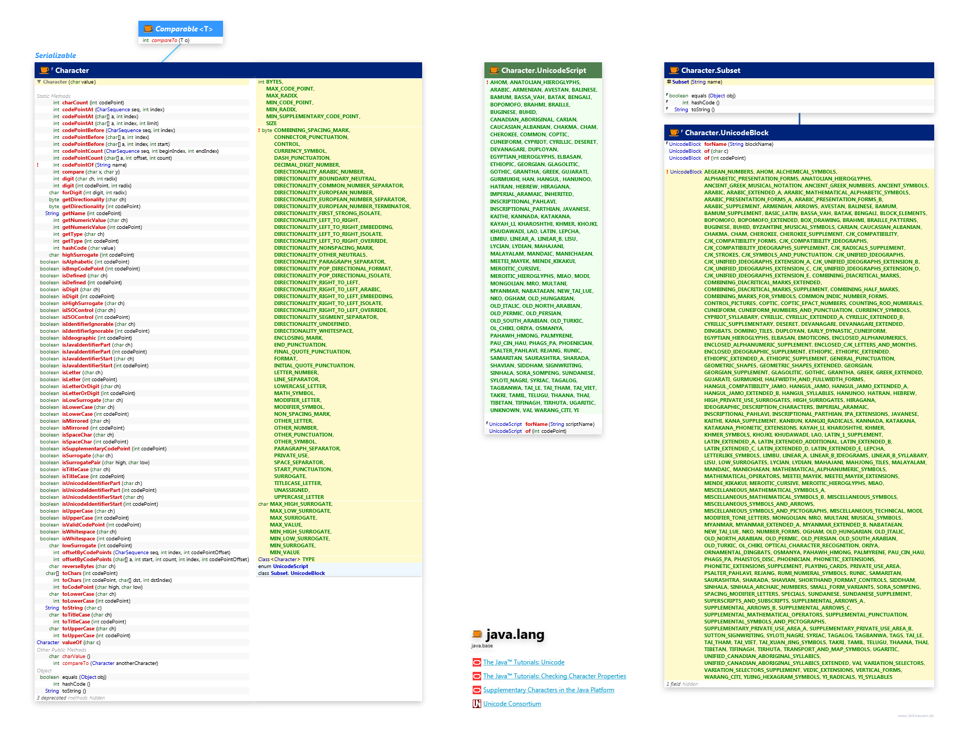Screen dimensions: 964x740
Task: Click the isBmpCodePoint method
Action: coord(101,269)
